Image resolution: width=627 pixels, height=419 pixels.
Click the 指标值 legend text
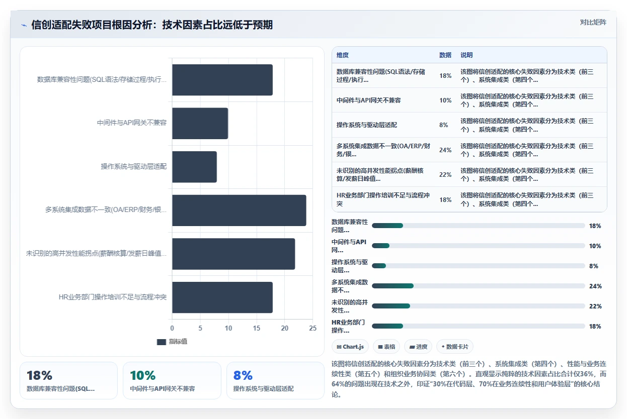[178, 342]
